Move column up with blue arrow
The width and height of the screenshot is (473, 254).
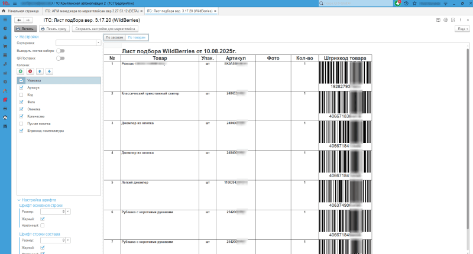point(40,71)
